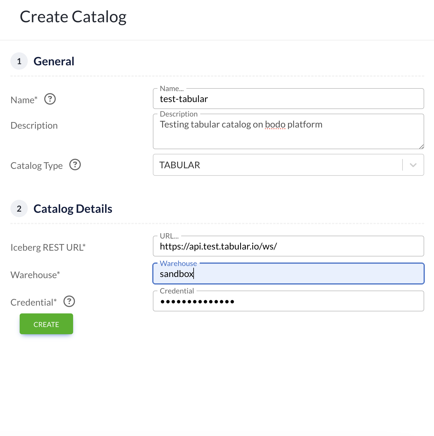Grab the Description textarea resize handle
This screenshot has width=434, height=436.
[x=421, y=146]
